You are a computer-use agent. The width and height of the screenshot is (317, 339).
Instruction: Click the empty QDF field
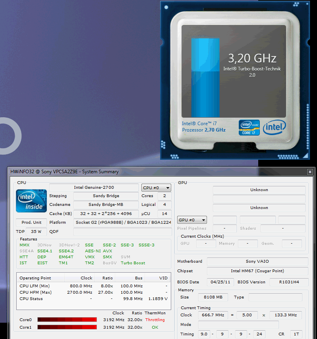[122, 232]
